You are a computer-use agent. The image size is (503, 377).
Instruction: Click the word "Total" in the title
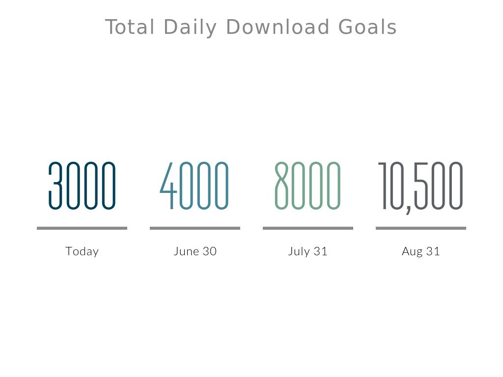(x=130, y=27)
